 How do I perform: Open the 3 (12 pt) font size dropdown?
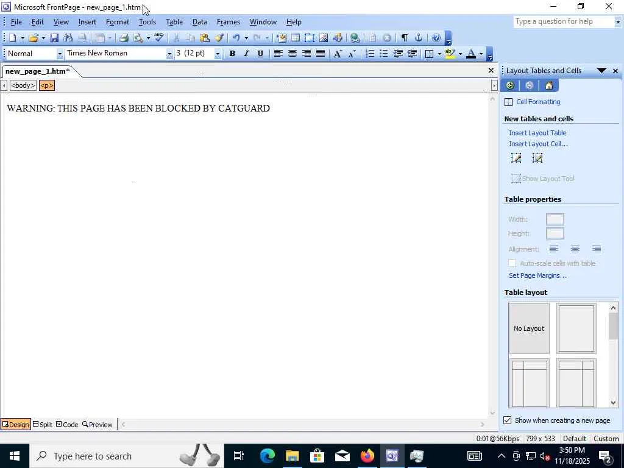[218, 54]
